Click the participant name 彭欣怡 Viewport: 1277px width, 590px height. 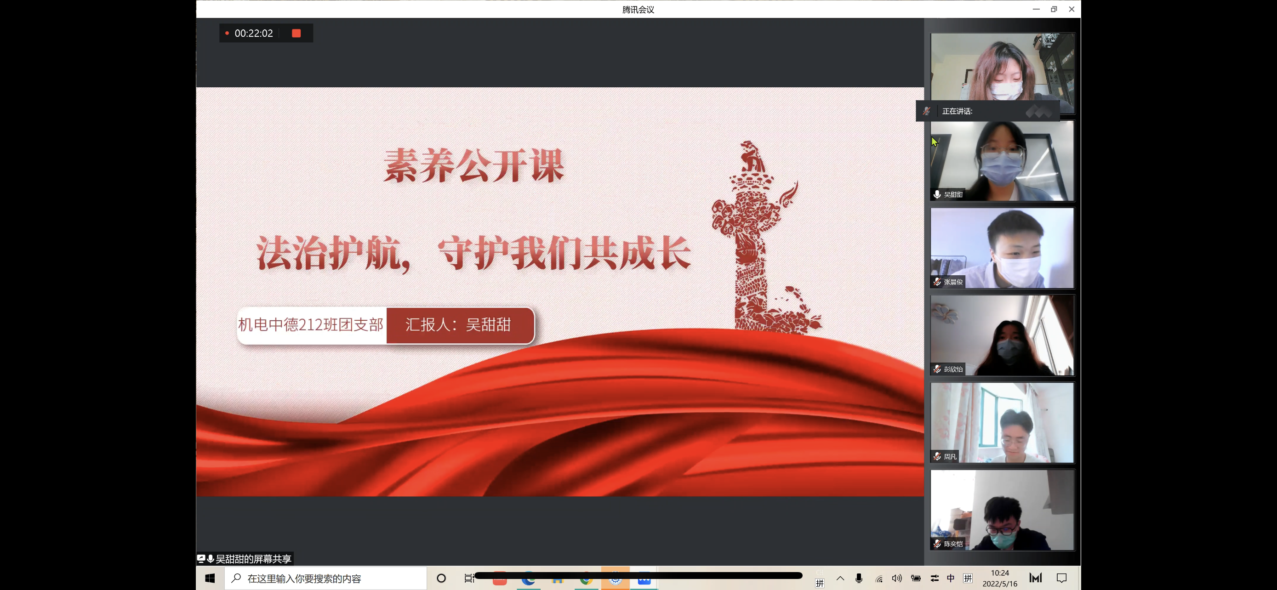tap(953, 369)
